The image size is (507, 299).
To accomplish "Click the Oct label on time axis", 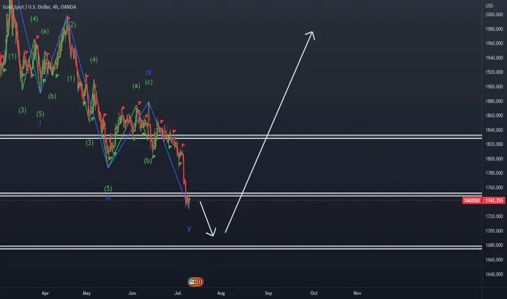I will (x=314, y=293).
